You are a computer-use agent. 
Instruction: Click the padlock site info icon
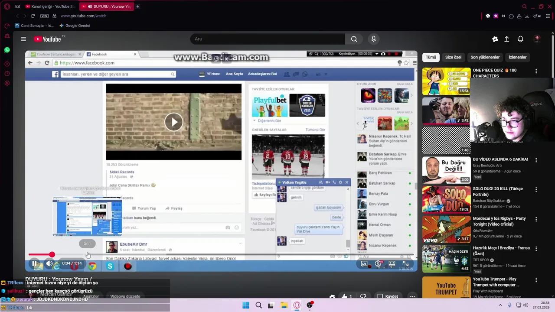tap(54, 16)
